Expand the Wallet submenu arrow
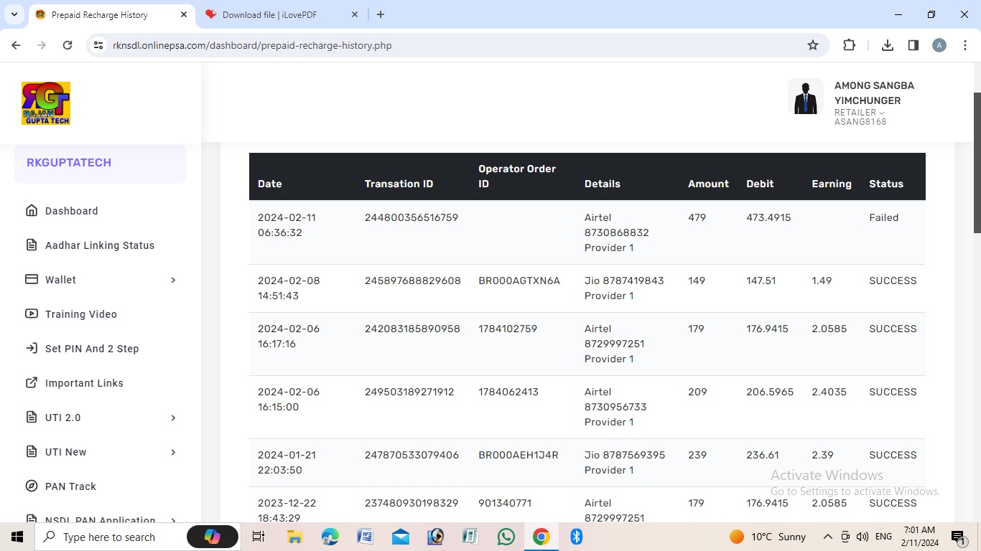The width and height of the screenshot is (981, 551). tap(173, 280)
